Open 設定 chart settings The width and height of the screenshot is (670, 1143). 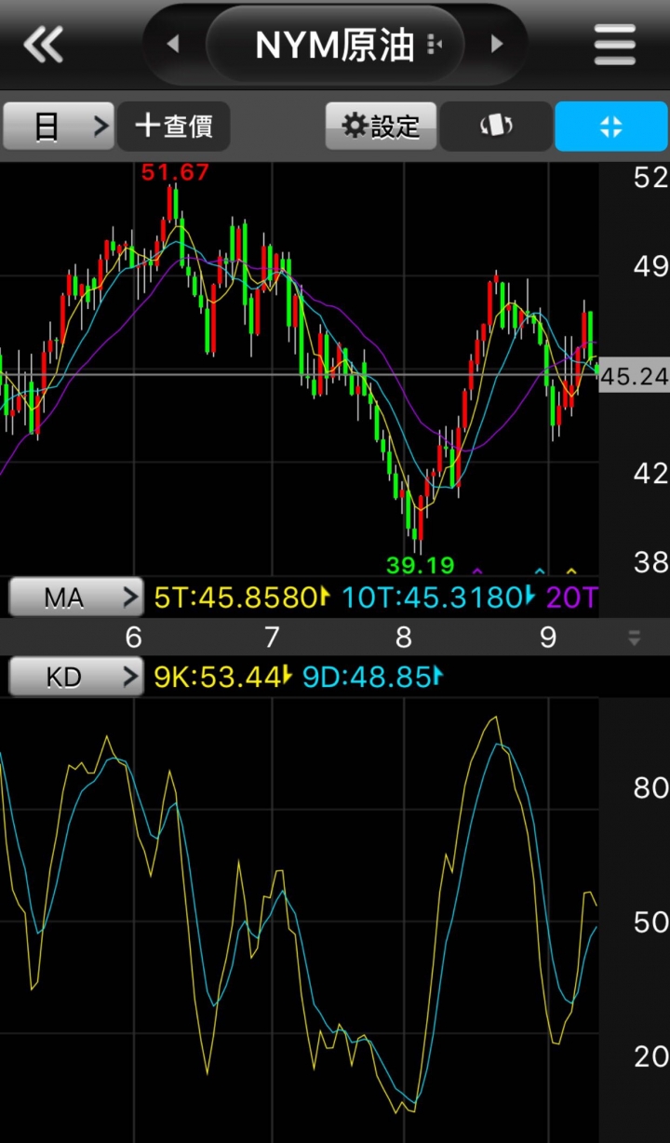pos(381,126)
